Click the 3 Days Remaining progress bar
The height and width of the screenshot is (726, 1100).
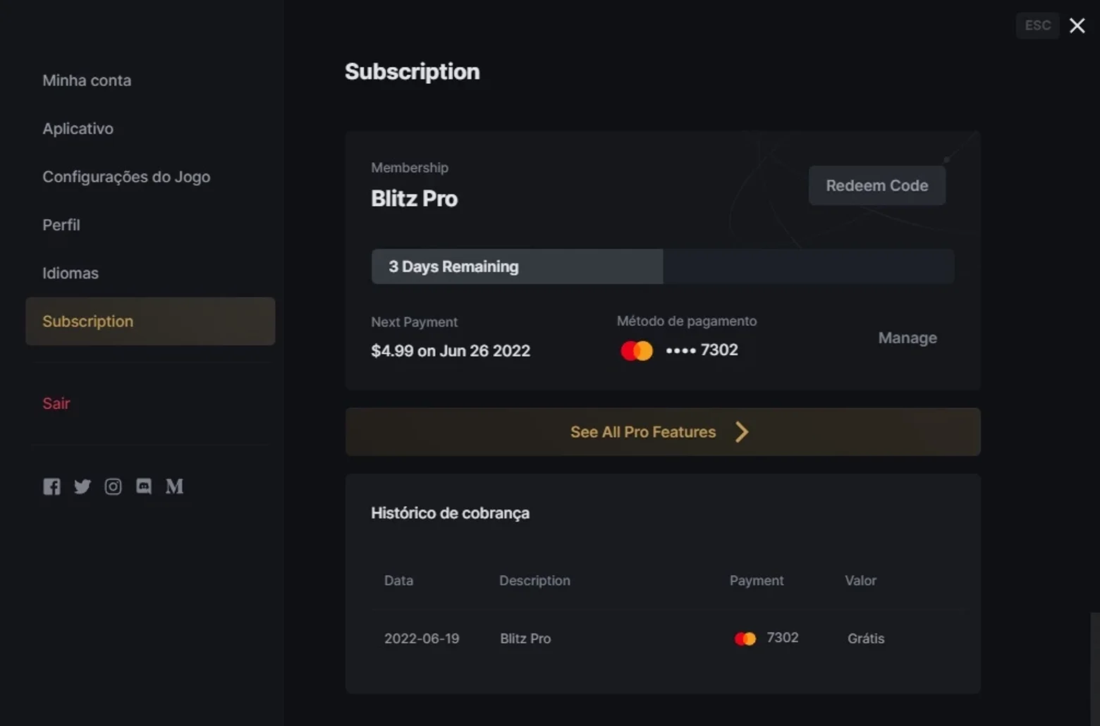tap(663, 266)
